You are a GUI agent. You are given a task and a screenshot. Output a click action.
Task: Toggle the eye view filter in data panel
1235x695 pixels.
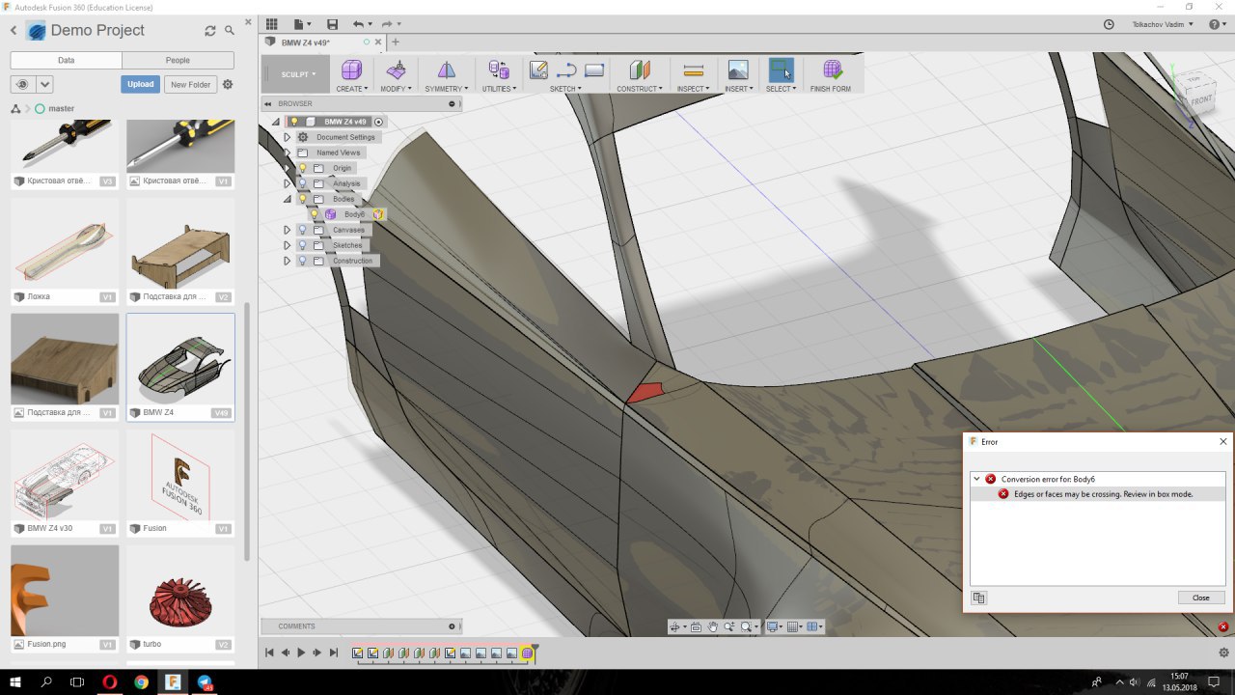point(21,85)
